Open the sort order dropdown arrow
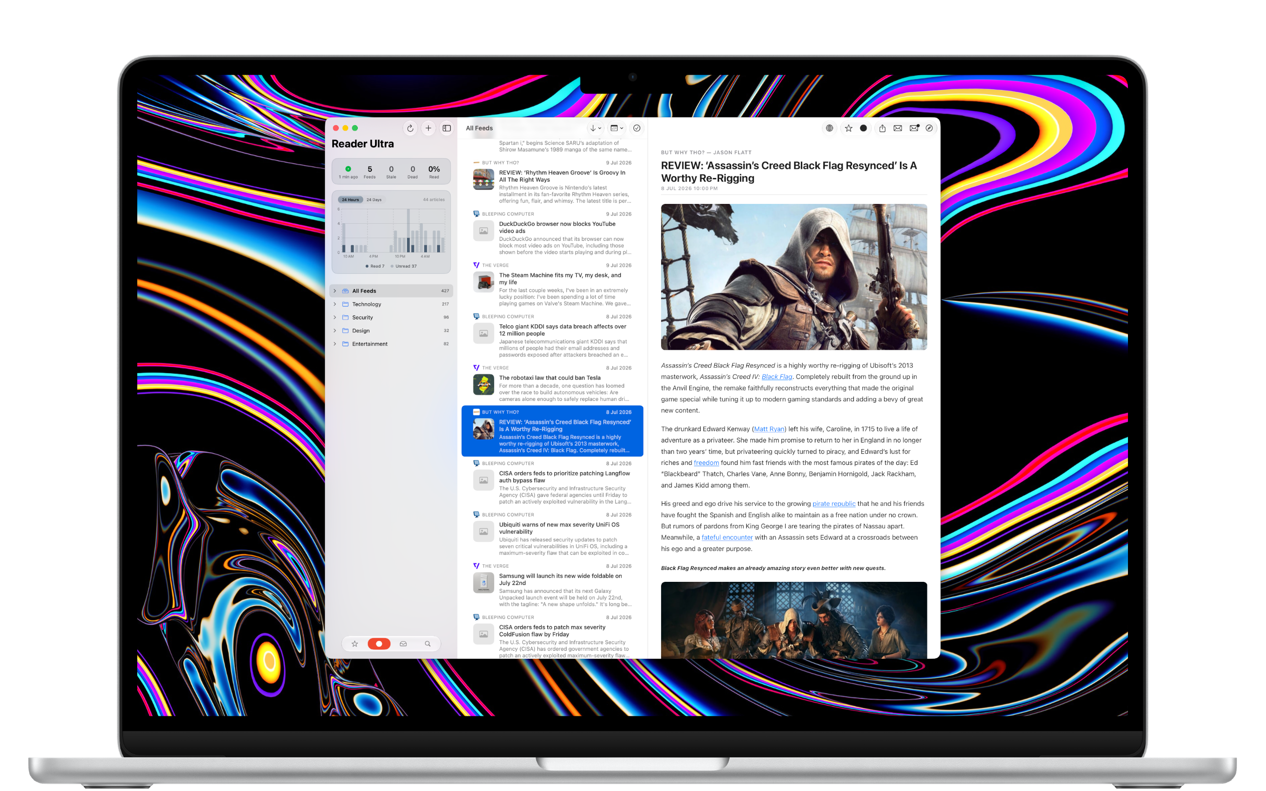The image size is (1266, 791). pos(595,128)
